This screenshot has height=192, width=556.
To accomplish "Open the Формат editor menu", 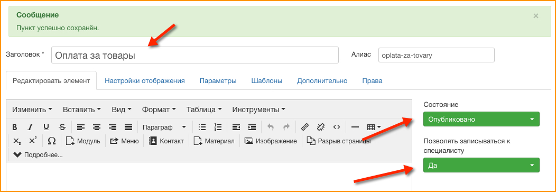I will click(x=159, y=109).
